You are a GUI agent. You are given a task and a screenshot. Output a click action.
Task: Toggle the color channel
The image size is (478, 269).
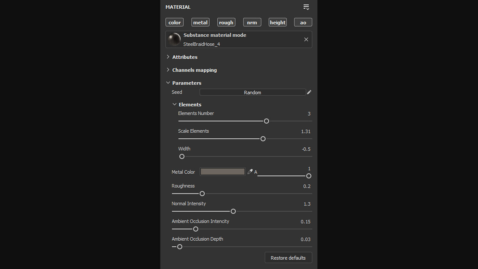click(175, 22)
